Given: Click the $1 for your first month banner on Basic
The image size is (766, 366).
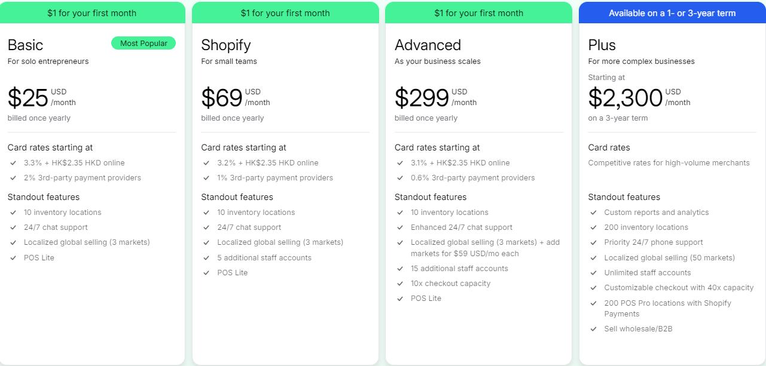Looking at the screenshot, I should (x=93, y=13).
